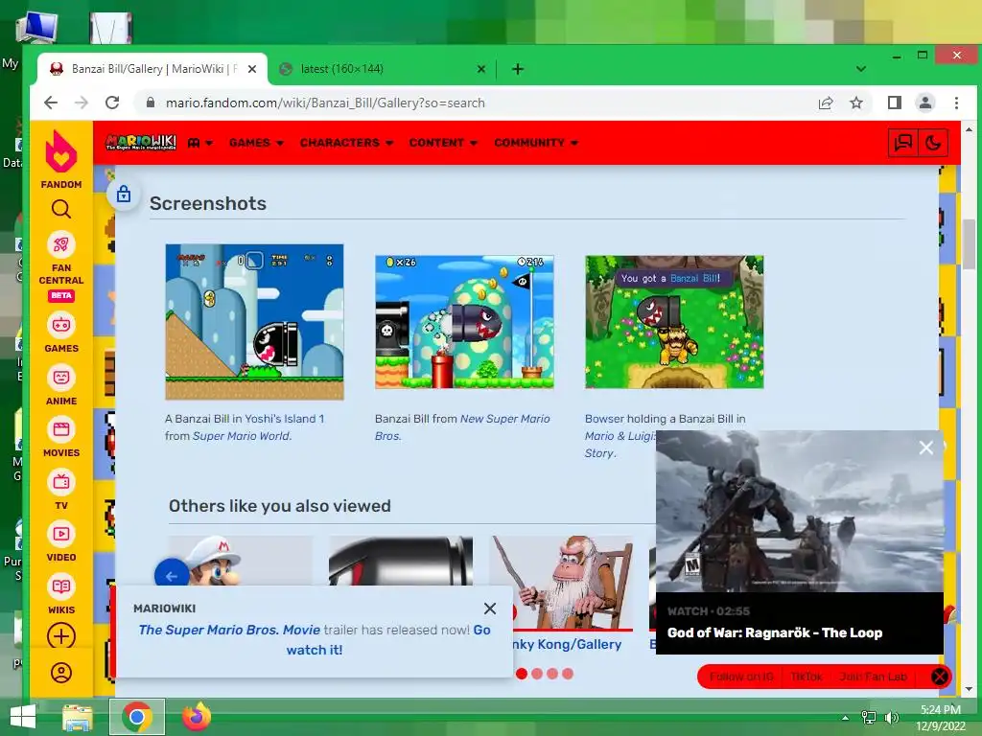The image size is (982, 736).
Task: Share this page via the address bar icon
Action: click(826, 103)
